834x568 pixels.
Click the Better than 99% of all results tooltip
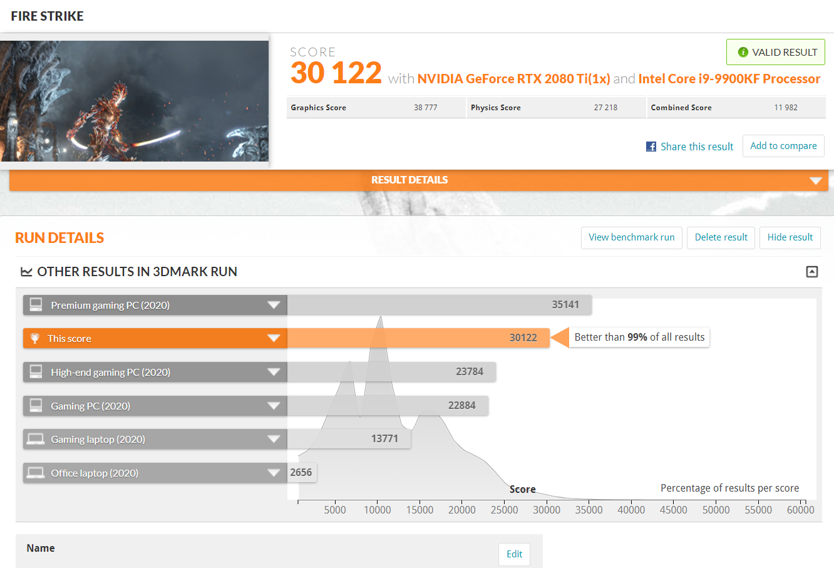point(639,337)
